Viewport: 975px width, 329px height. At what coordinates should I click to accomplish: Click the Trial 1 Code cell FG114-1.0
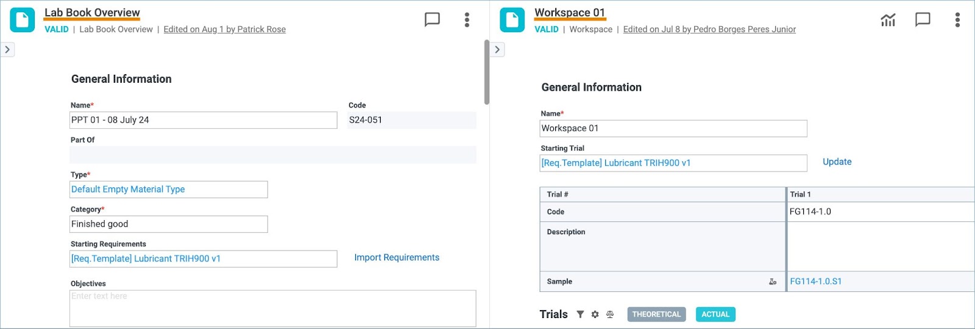(x=881, y=212)
